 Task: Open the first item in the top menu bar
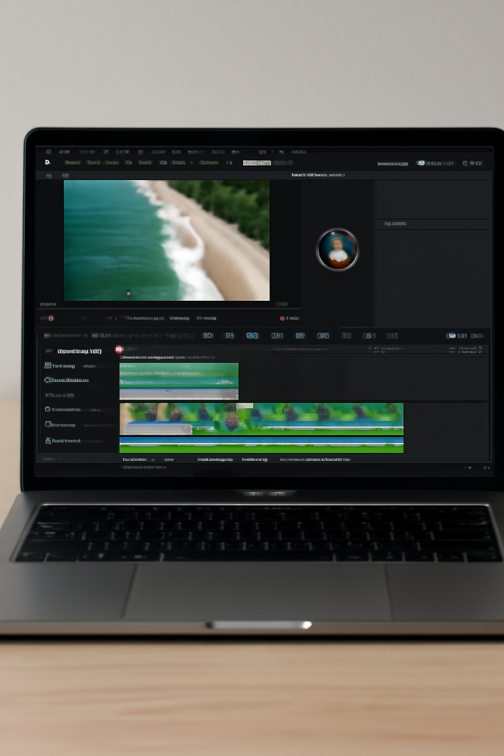48,152
